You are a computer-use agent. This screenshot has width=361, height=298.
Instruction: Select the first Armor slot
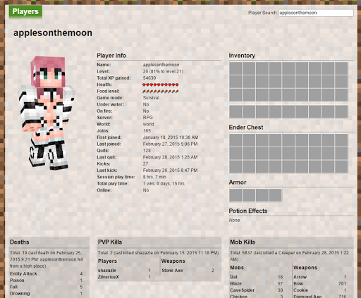pyautogui.click(x=235, y=195)
